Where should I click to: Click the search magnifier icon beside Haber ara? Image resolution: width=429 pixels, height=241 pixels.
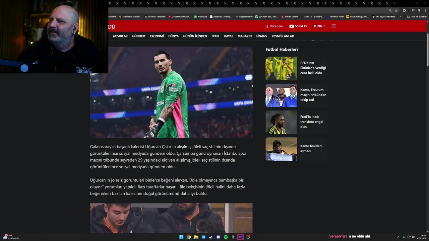click(x=266, y=26)
